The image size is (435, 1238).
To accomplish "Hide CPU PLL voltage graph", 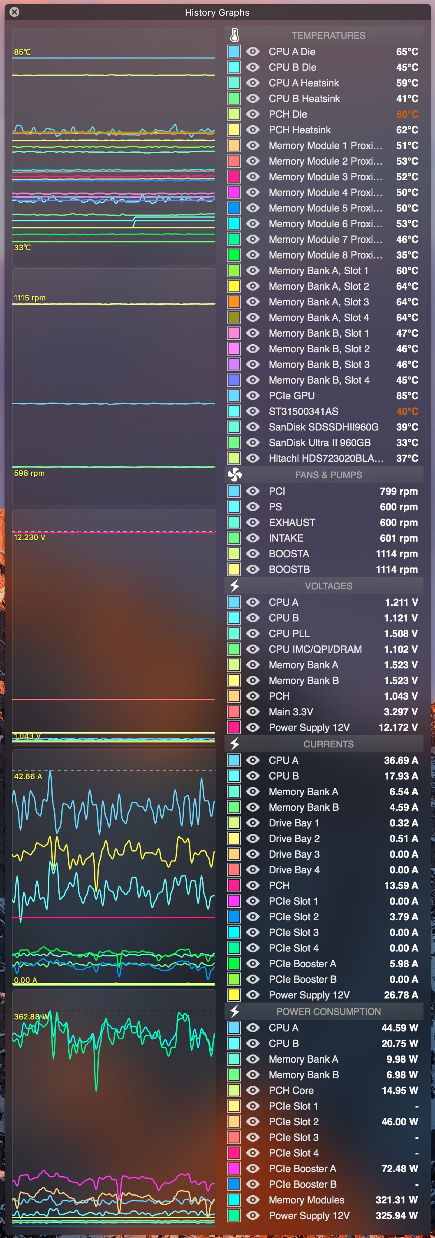I will pyautogui.click(x=252, y=633).
